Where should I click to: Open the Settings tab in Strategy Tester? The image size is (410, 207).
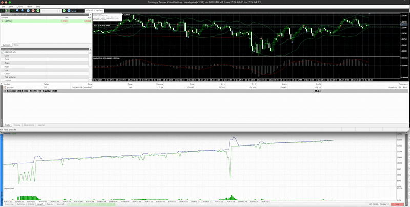20,204
